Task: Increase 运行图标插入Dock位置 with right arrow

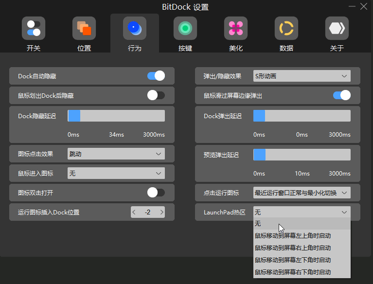Action: [x=161, y=212]
